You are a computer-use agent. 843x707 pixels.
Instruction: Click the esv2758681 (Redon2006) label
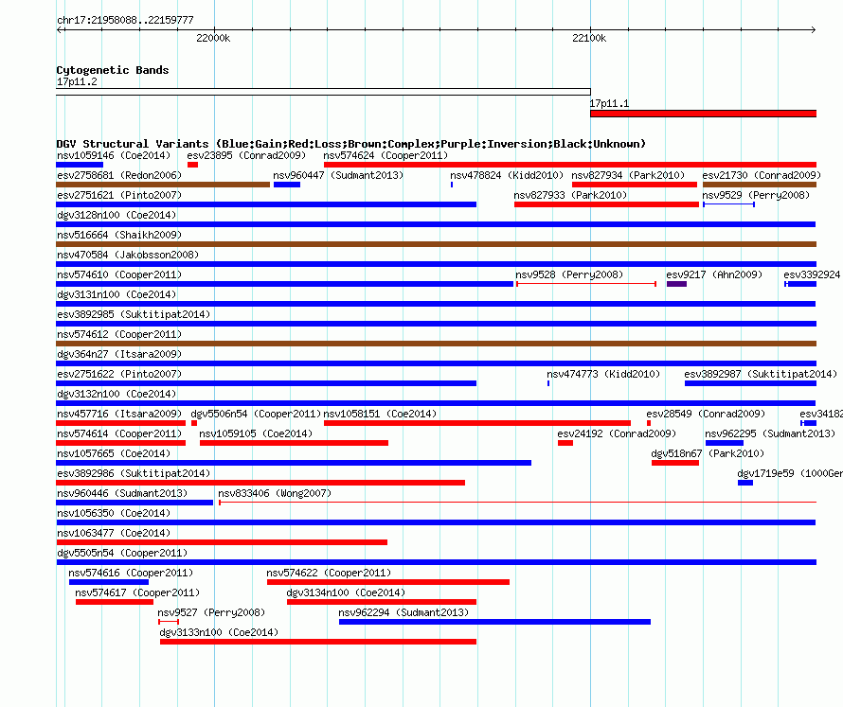coord(119,176)
